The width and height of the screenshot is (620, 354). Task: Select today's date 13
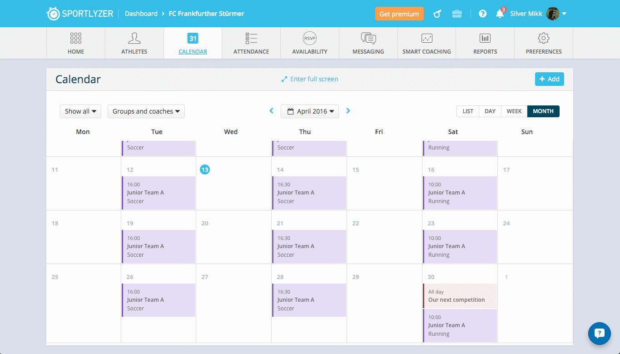point(205,170)
